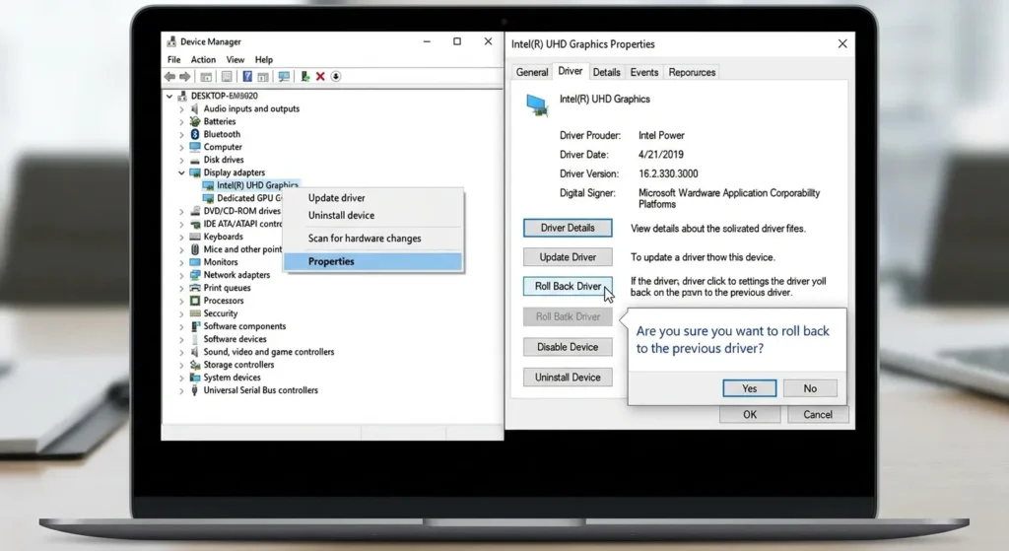Image resolution: width=1009 pixels, height=551 pixels.
Task: Click the Uninstall Device button
Action: [x=568, y=378]
